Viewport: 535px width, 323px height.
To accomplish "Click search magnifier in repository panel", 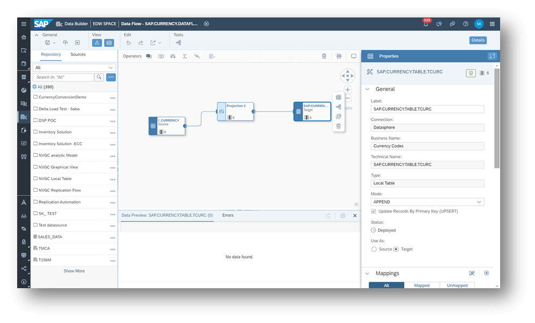I will coord(99,77).
